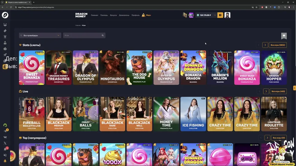Expand the yellow side tab on right edge
The width and height of the screenshot is (296, 166).
coord(295,88)
